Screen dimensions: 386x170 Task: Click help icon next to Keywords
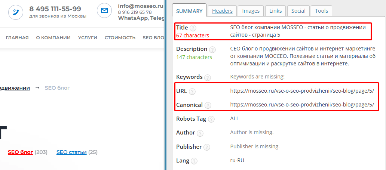(208, 77)
